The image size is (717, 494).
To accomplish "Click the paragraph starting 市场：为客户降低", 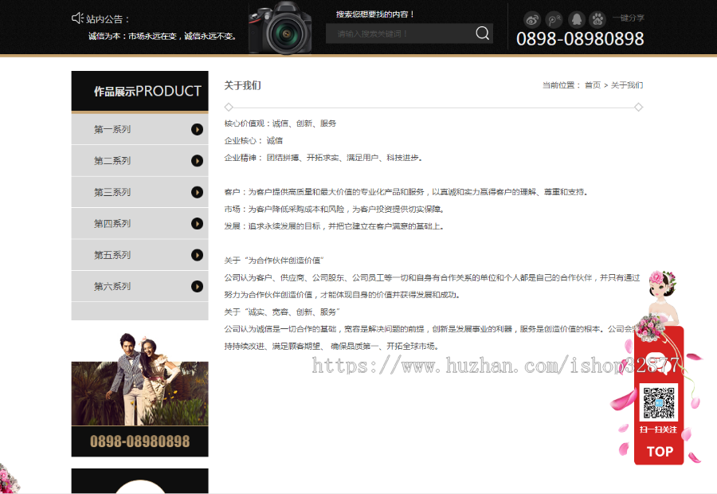I will click(x=335, y=209).
